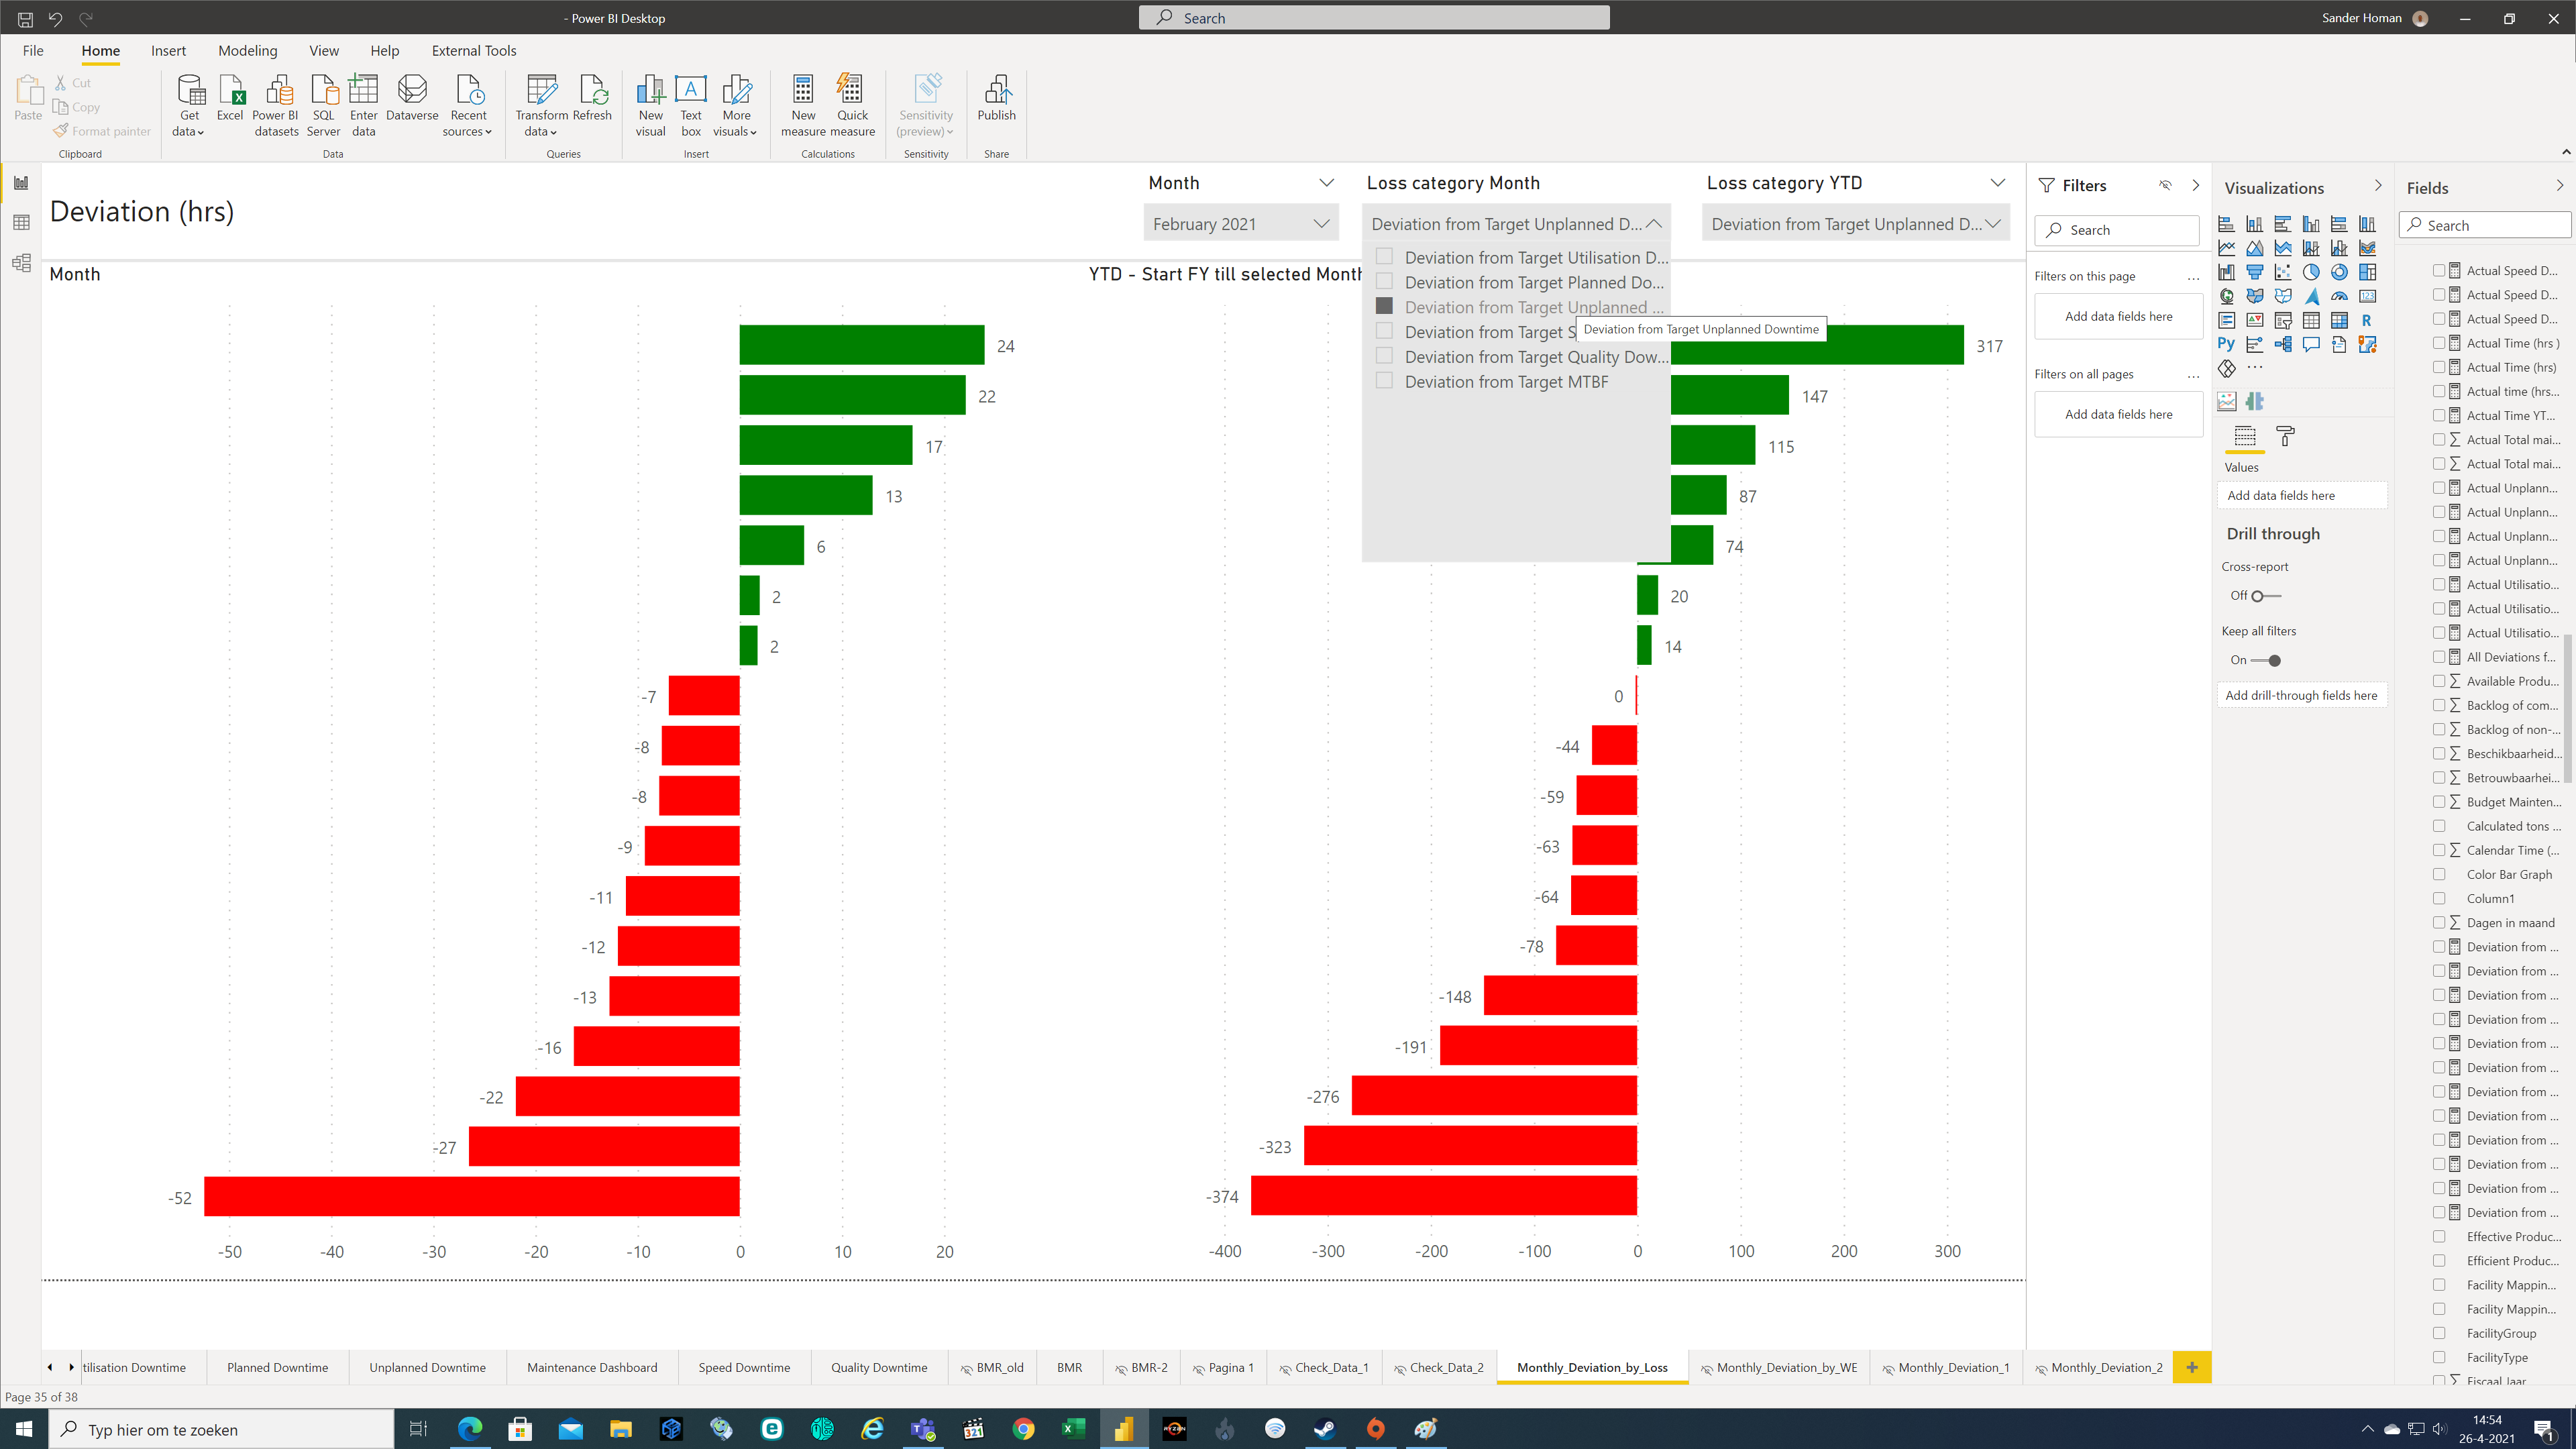Check the Column1 field

point(2439,898)
